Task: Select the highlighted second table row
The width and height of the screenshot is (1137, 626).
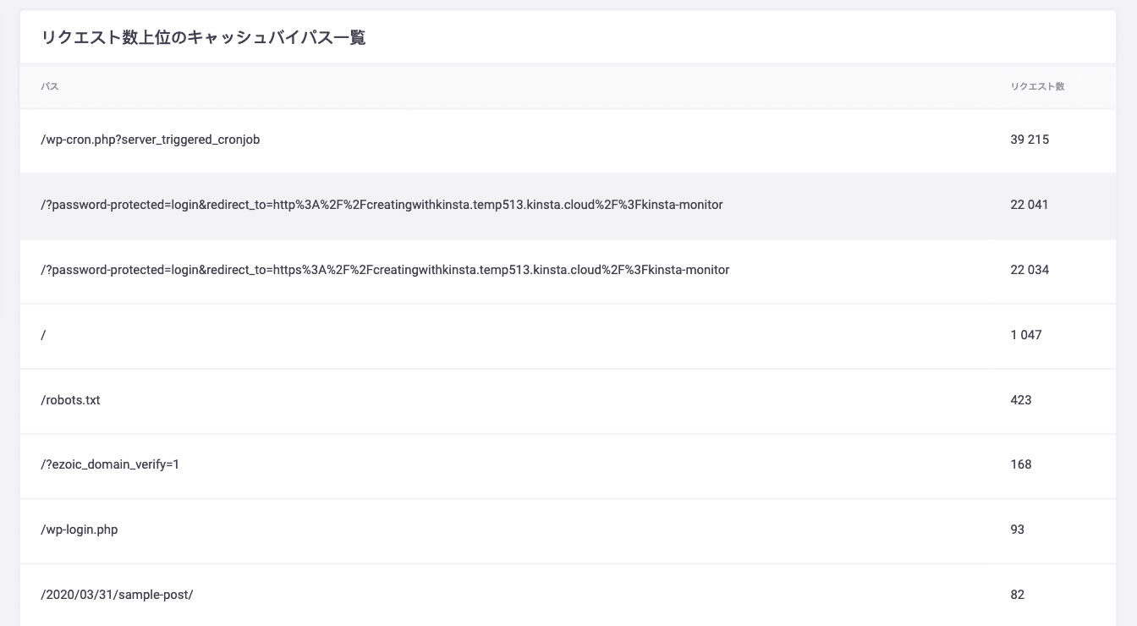Action: pyautogui.click(x=567, y=205)
